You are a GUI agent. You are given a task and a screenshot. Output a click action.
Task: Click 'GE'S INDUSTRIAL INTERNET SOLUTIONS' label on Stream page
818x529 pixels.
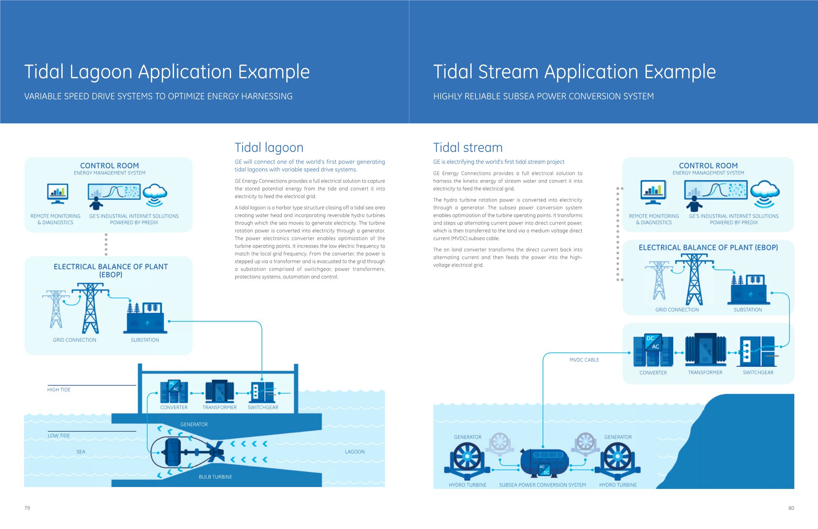[734, 216]
